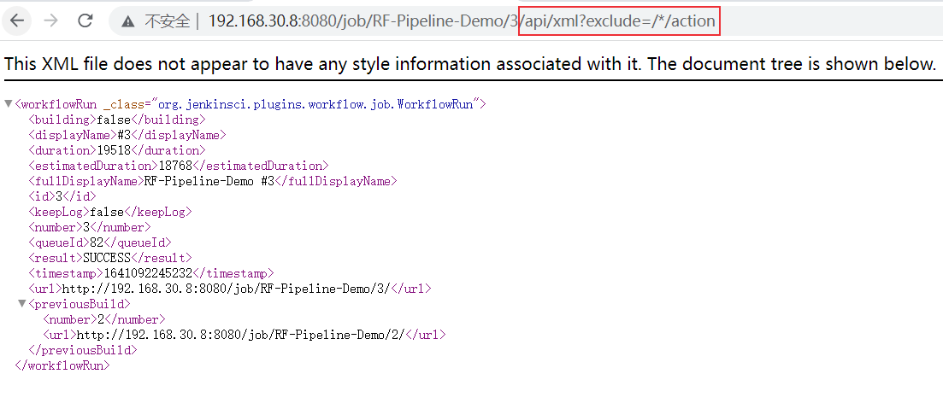This screenshot has height=409, width=943.
Task: Click the 不安全 security label
Action: click(x=168, y=21)
